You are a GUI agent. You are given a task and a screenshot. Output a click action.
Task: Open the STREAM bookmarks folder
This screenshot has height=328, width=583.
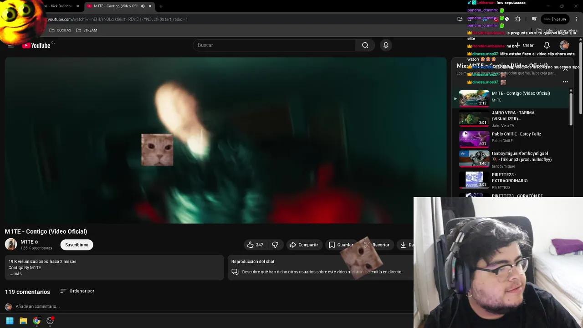[x=87, y=30]
